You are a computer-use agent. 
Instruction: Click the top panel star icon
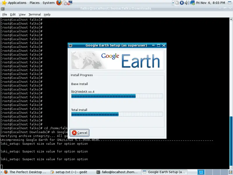(4, 3)
